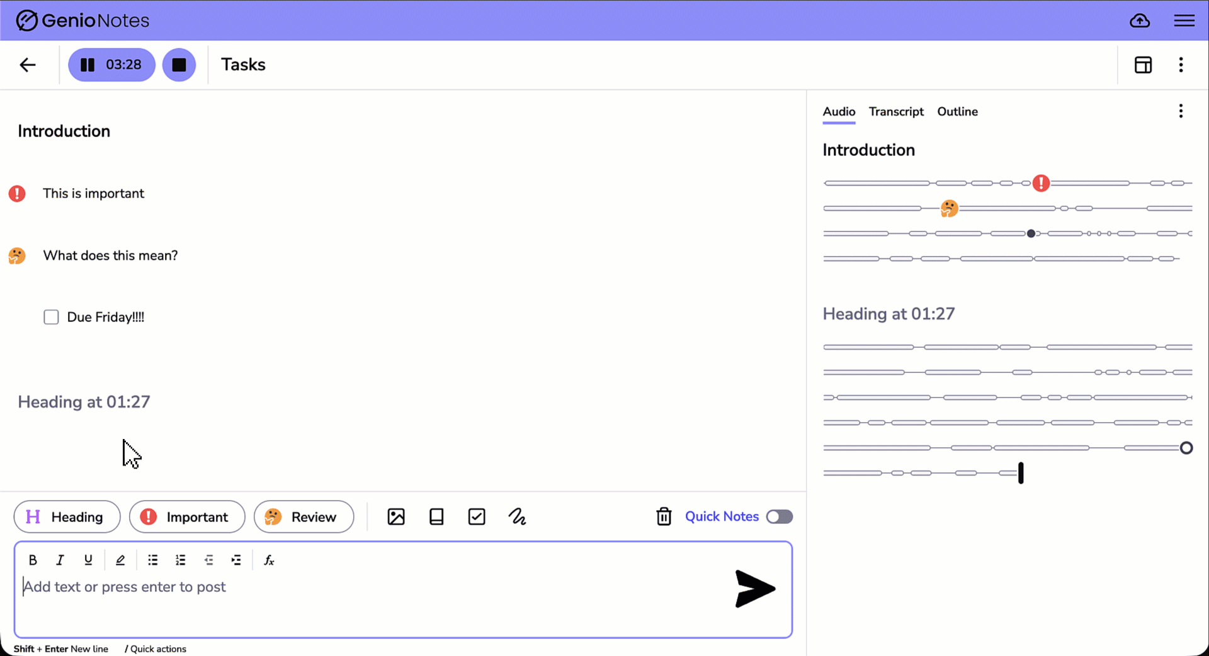This screenshot has height=656, width=1209.
Task: Switch to the Outline tab
Action: pos(957,112)
